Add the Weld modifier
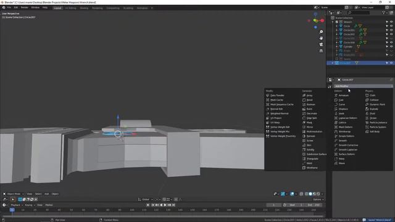 307,163
